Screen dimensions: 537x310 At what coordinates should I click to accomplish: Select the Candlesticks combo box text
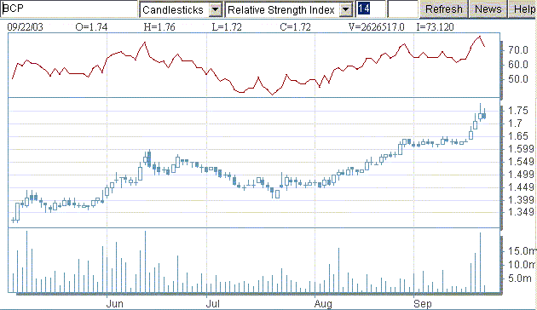click(x=173, y=9)
